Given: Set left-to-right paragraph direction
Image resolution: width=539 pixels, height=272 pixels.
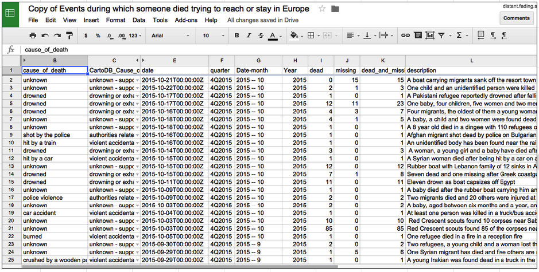Looking at the screenshot, I should [x=493, y=35].
